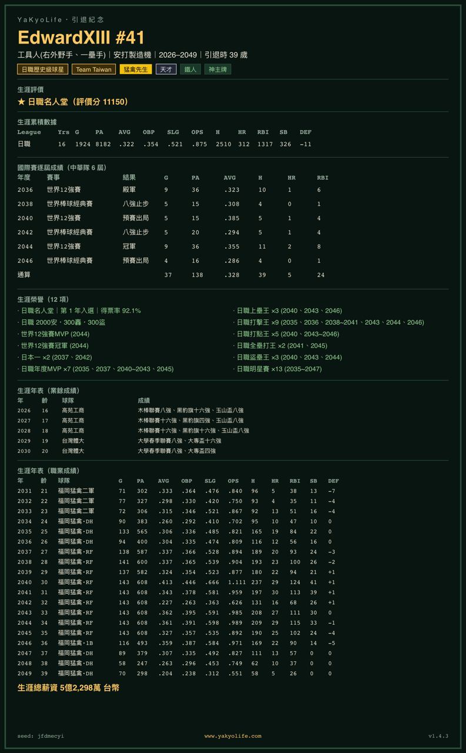The height and width of the screenshot is (753, 466).
Task: Click the 日職年度MVP ×7 honor entry
Action: [97, 369]
